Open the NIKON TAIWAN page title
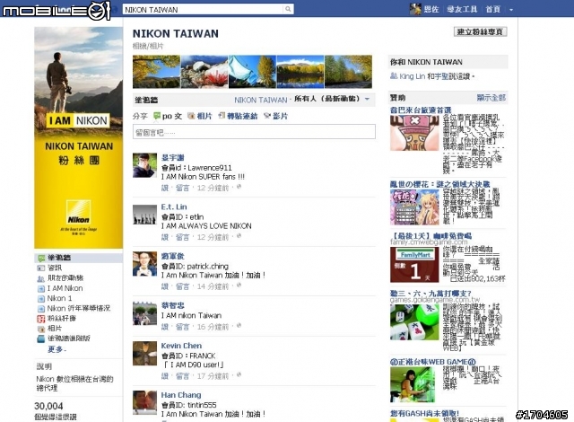The height and width of the screenshot is (422, 574). [176, 34]
